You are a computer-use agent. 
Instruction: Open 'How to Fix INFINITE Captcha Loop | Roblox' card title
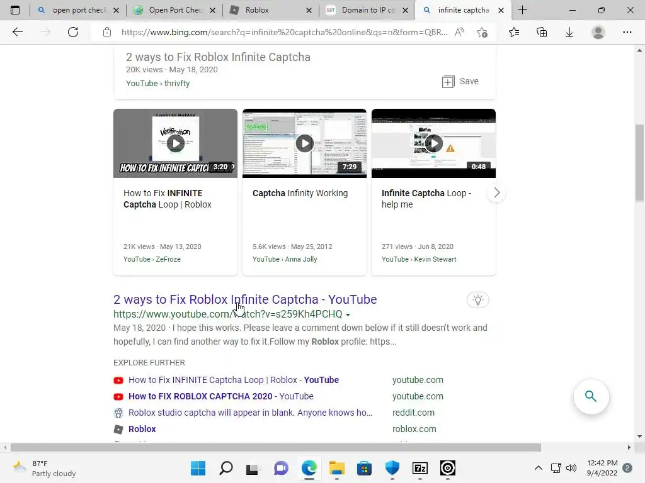(x=168, y=199)
